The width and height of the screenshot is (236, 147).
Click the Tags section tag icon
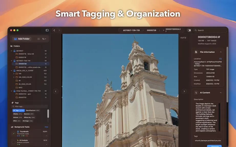13,103
